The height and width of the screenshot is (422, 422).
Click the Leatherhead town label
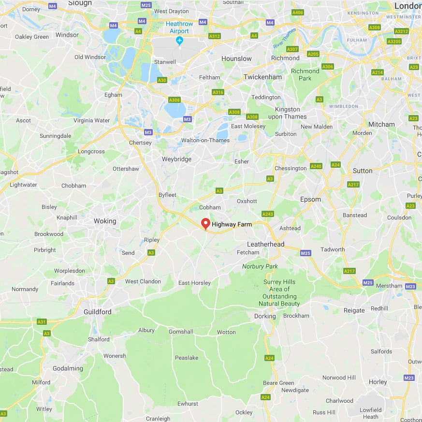(x=266, y=244)
